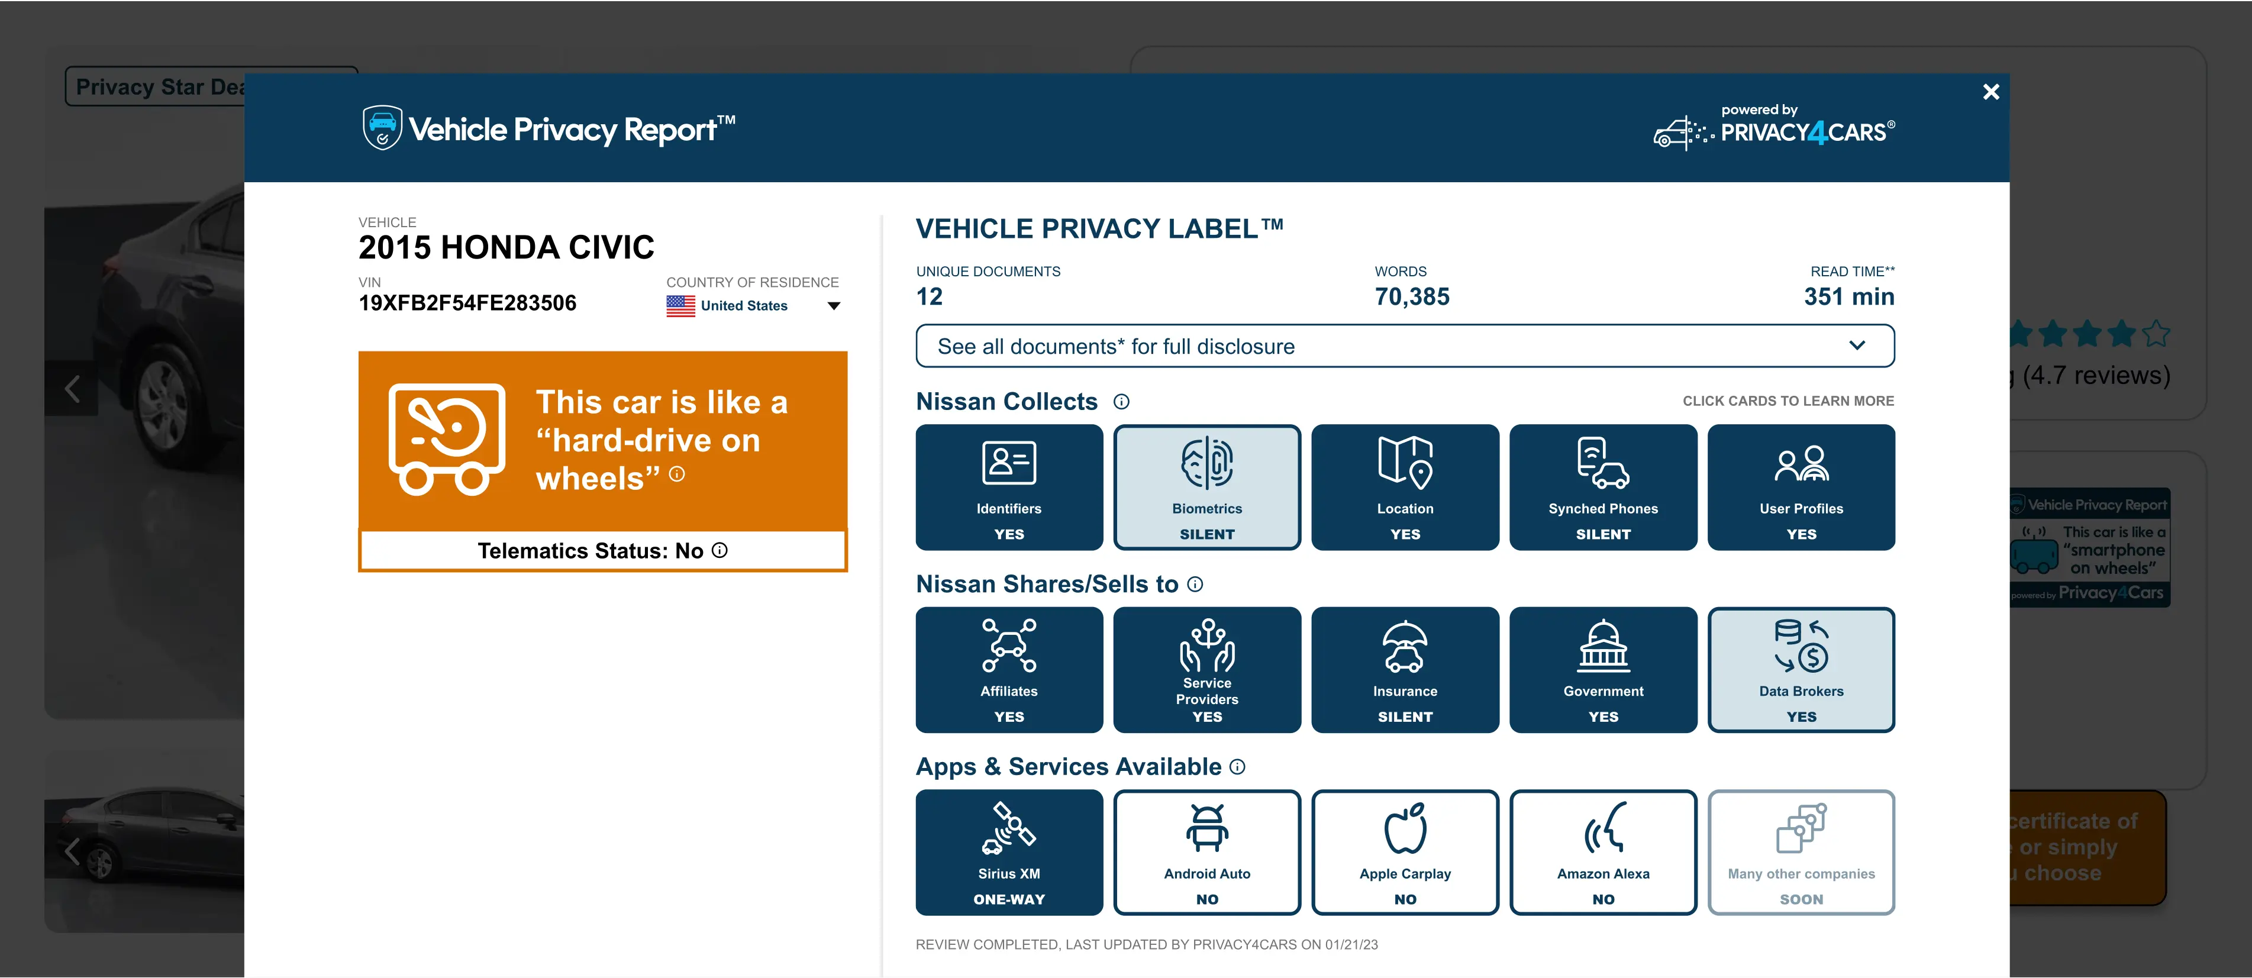Screen dimensions: 2252x978
Task: Click the 2015 HONDA CIVIC heading
Action: pos(506,247)
